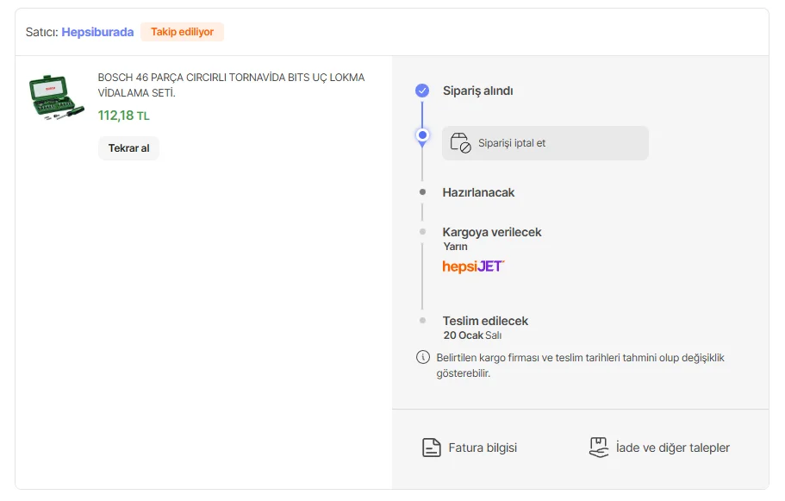Open the BOSCH 46 PARÇA product title
Image resolution: width=785 pixels, height=501 pixels.
click(x=231, y=85)
